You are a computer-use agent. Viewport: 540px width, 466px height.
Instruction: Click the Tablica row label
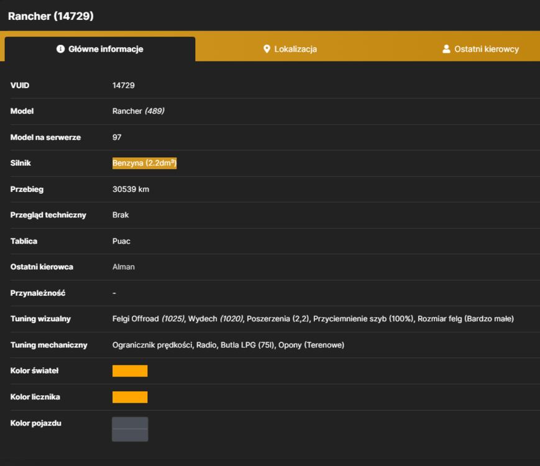click(24, 241)
